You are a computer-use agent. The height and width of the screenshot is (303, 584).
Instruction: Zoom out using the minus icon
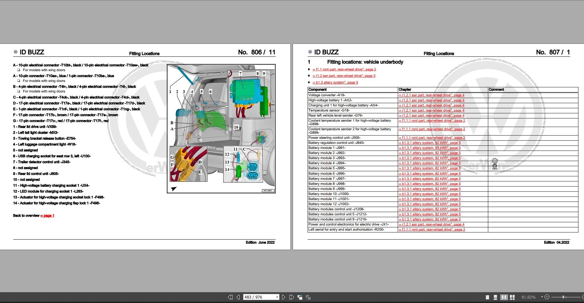546,297
